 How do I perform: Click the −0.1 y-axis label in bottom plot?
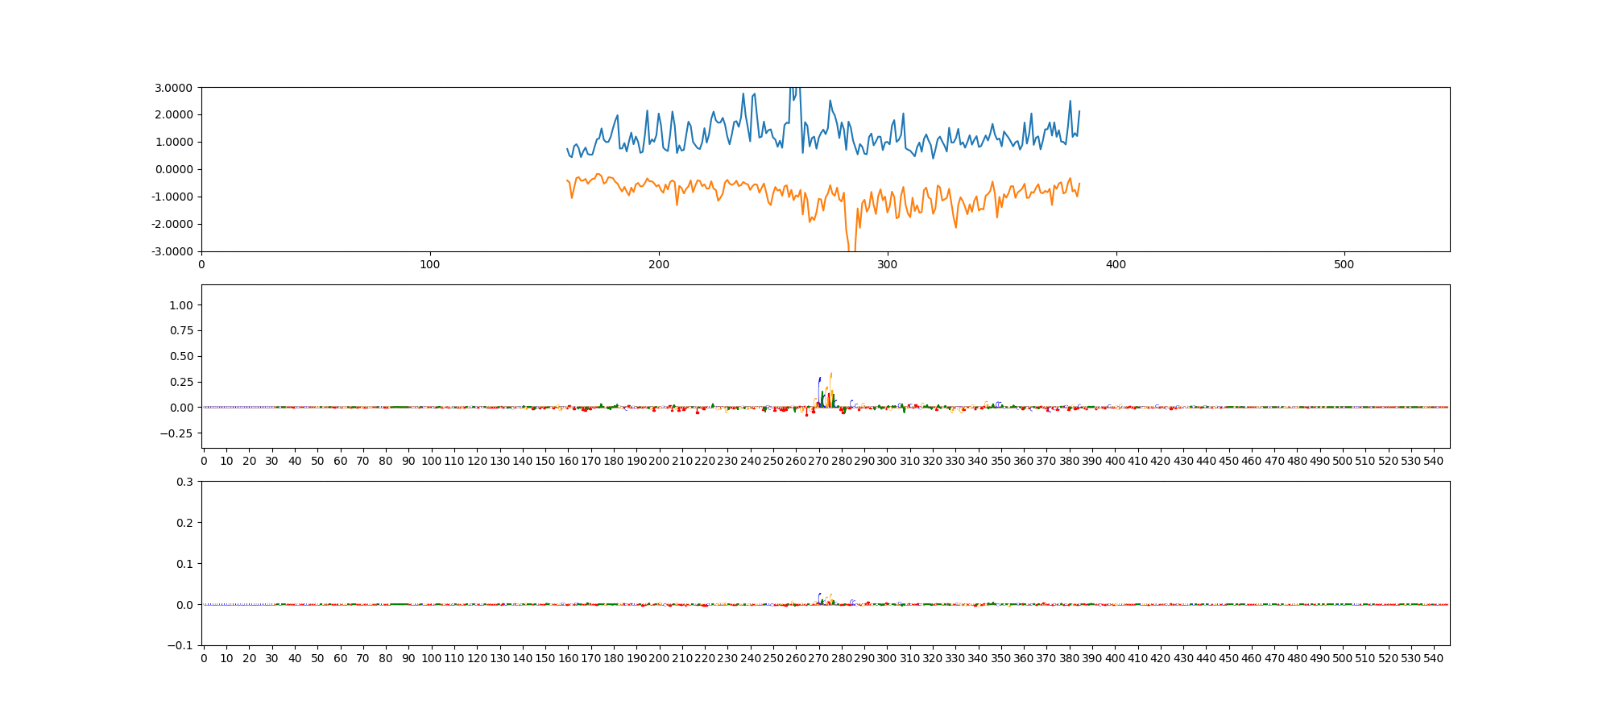pos(182,645)
